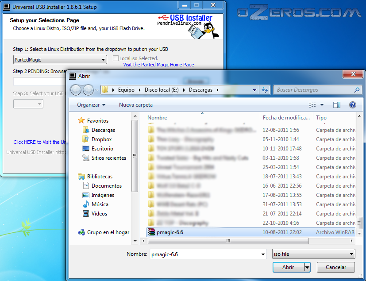The image size is (366, 281).
Task: Click the split arrow on the Abrir button
Action: click(308, 267)
